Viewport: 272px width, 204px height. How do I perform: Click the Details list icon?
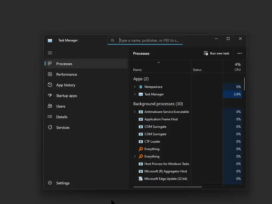[50, 117]
